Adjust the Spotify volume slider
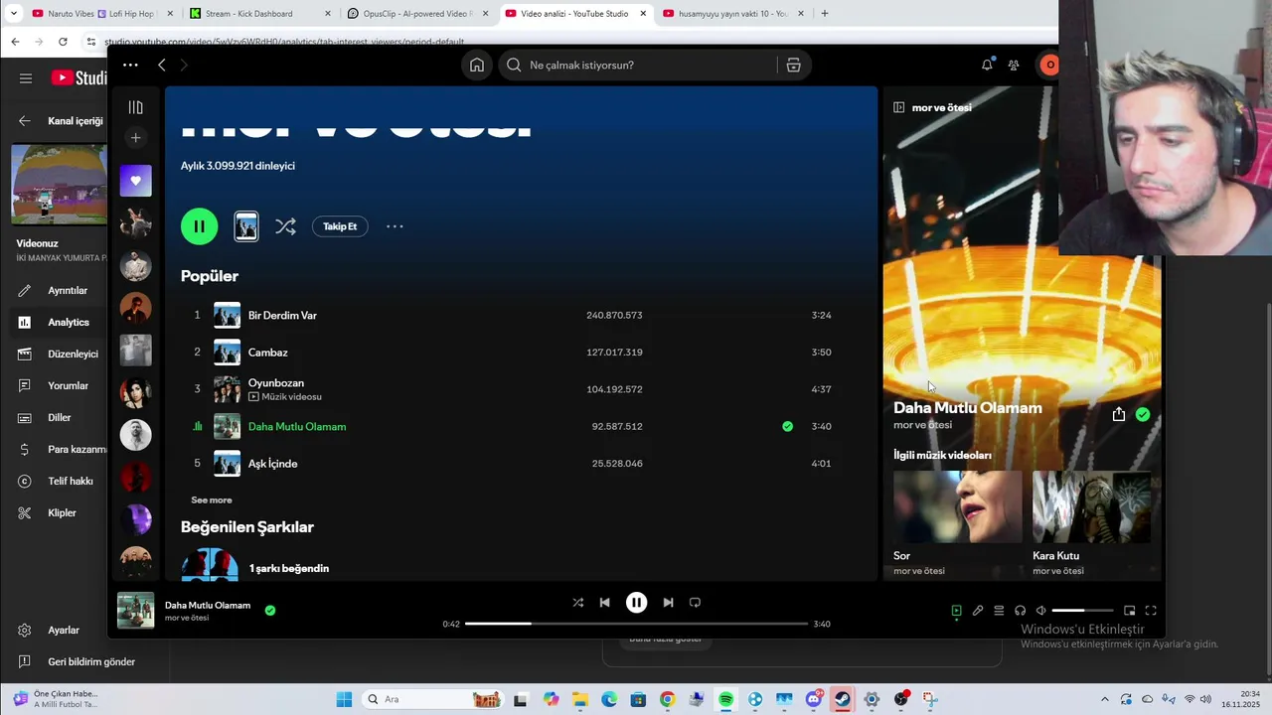The image size is (1272, 715). (x=1082, y=611)
